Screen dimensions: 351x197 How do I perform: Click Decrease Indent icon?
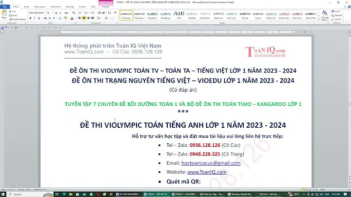[x=99, y=13]
